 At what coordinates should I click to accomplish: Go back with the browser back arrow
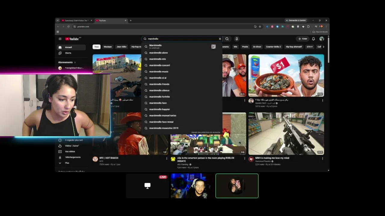[58, 26]
